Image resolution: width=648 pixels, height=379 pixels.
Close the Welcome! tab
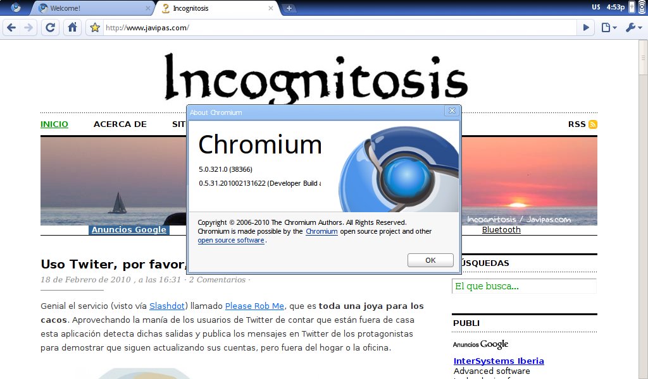click(x=148, y=8)
